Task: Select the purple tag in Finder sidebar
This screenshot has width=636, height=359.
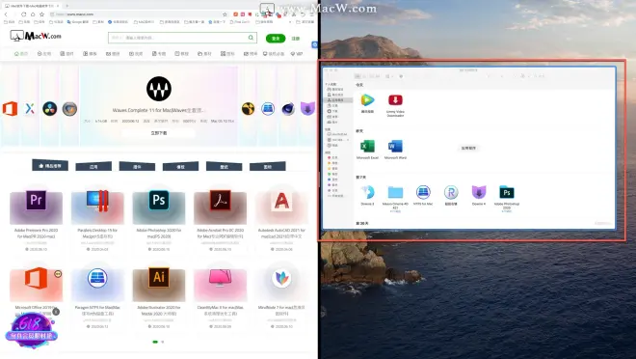Action: [332, 184]
